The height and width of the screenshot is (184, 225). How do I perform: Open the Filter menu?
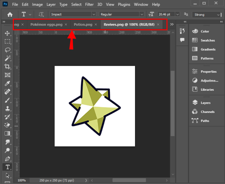(89, 5)
